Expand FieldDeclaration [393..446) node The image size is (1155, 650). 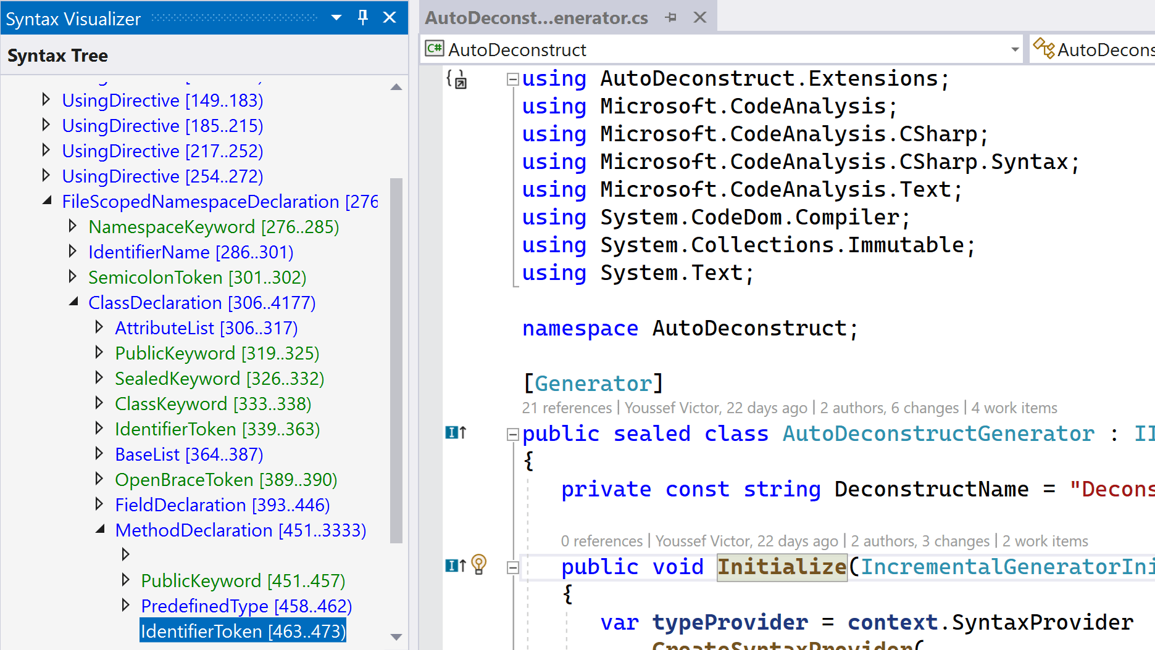click(x=99, y=504)
